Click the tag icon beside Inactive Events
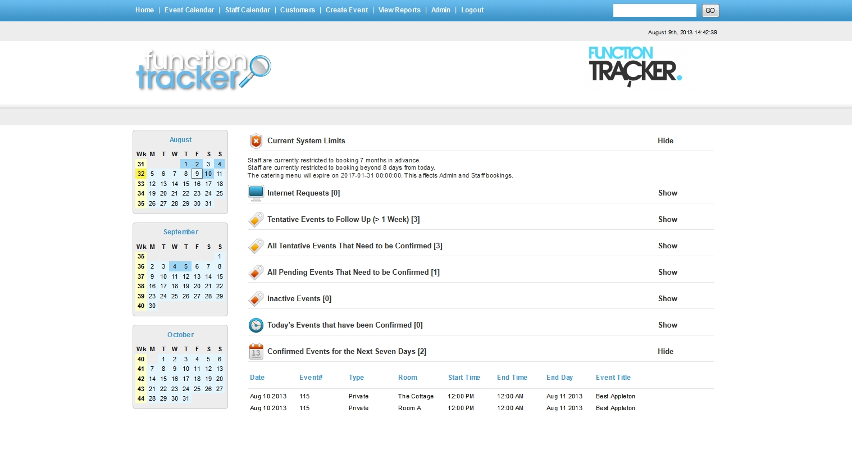Image resolution: width=852 pixels, height=454 pixels. pyautogui.click(x=256, y=298)
